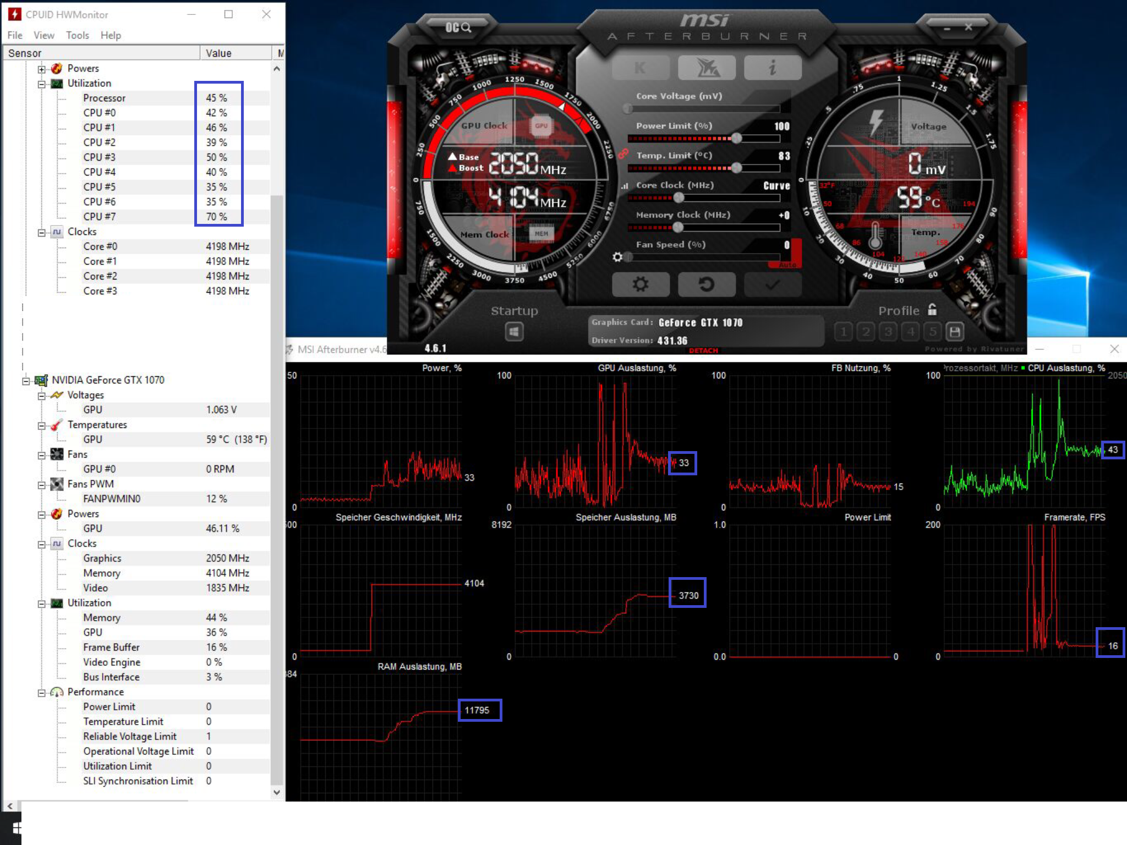This screenshot has width=1127, height=845.
Task: Click the HWMonitor scrollbar down arrow
Action: (277, 792)
